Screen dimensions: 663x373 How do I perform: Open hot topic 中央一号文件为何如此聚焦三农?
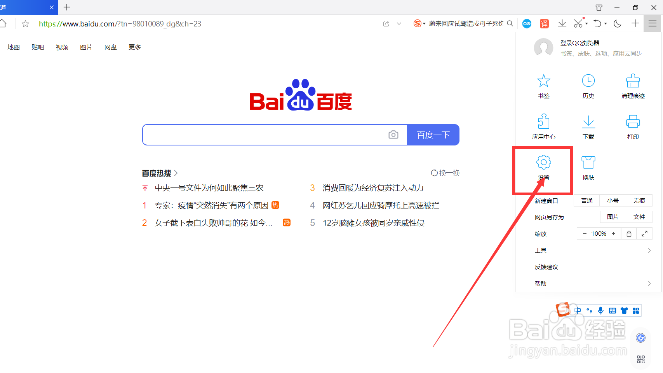[x=209, y=188]
